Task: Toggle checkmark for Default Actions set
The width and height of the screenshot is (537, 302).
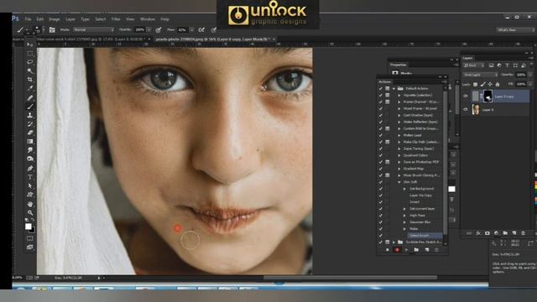Action: (x=380, y=88)
